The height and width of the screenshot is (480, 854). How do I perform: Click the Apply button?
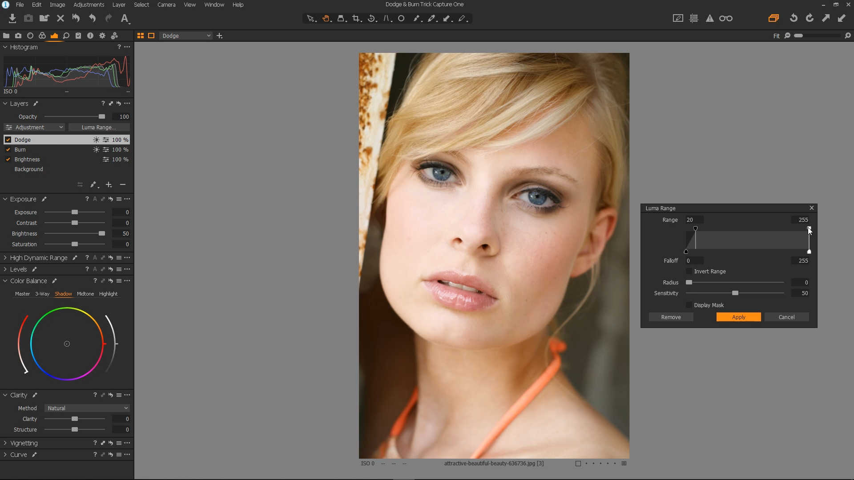738,317
